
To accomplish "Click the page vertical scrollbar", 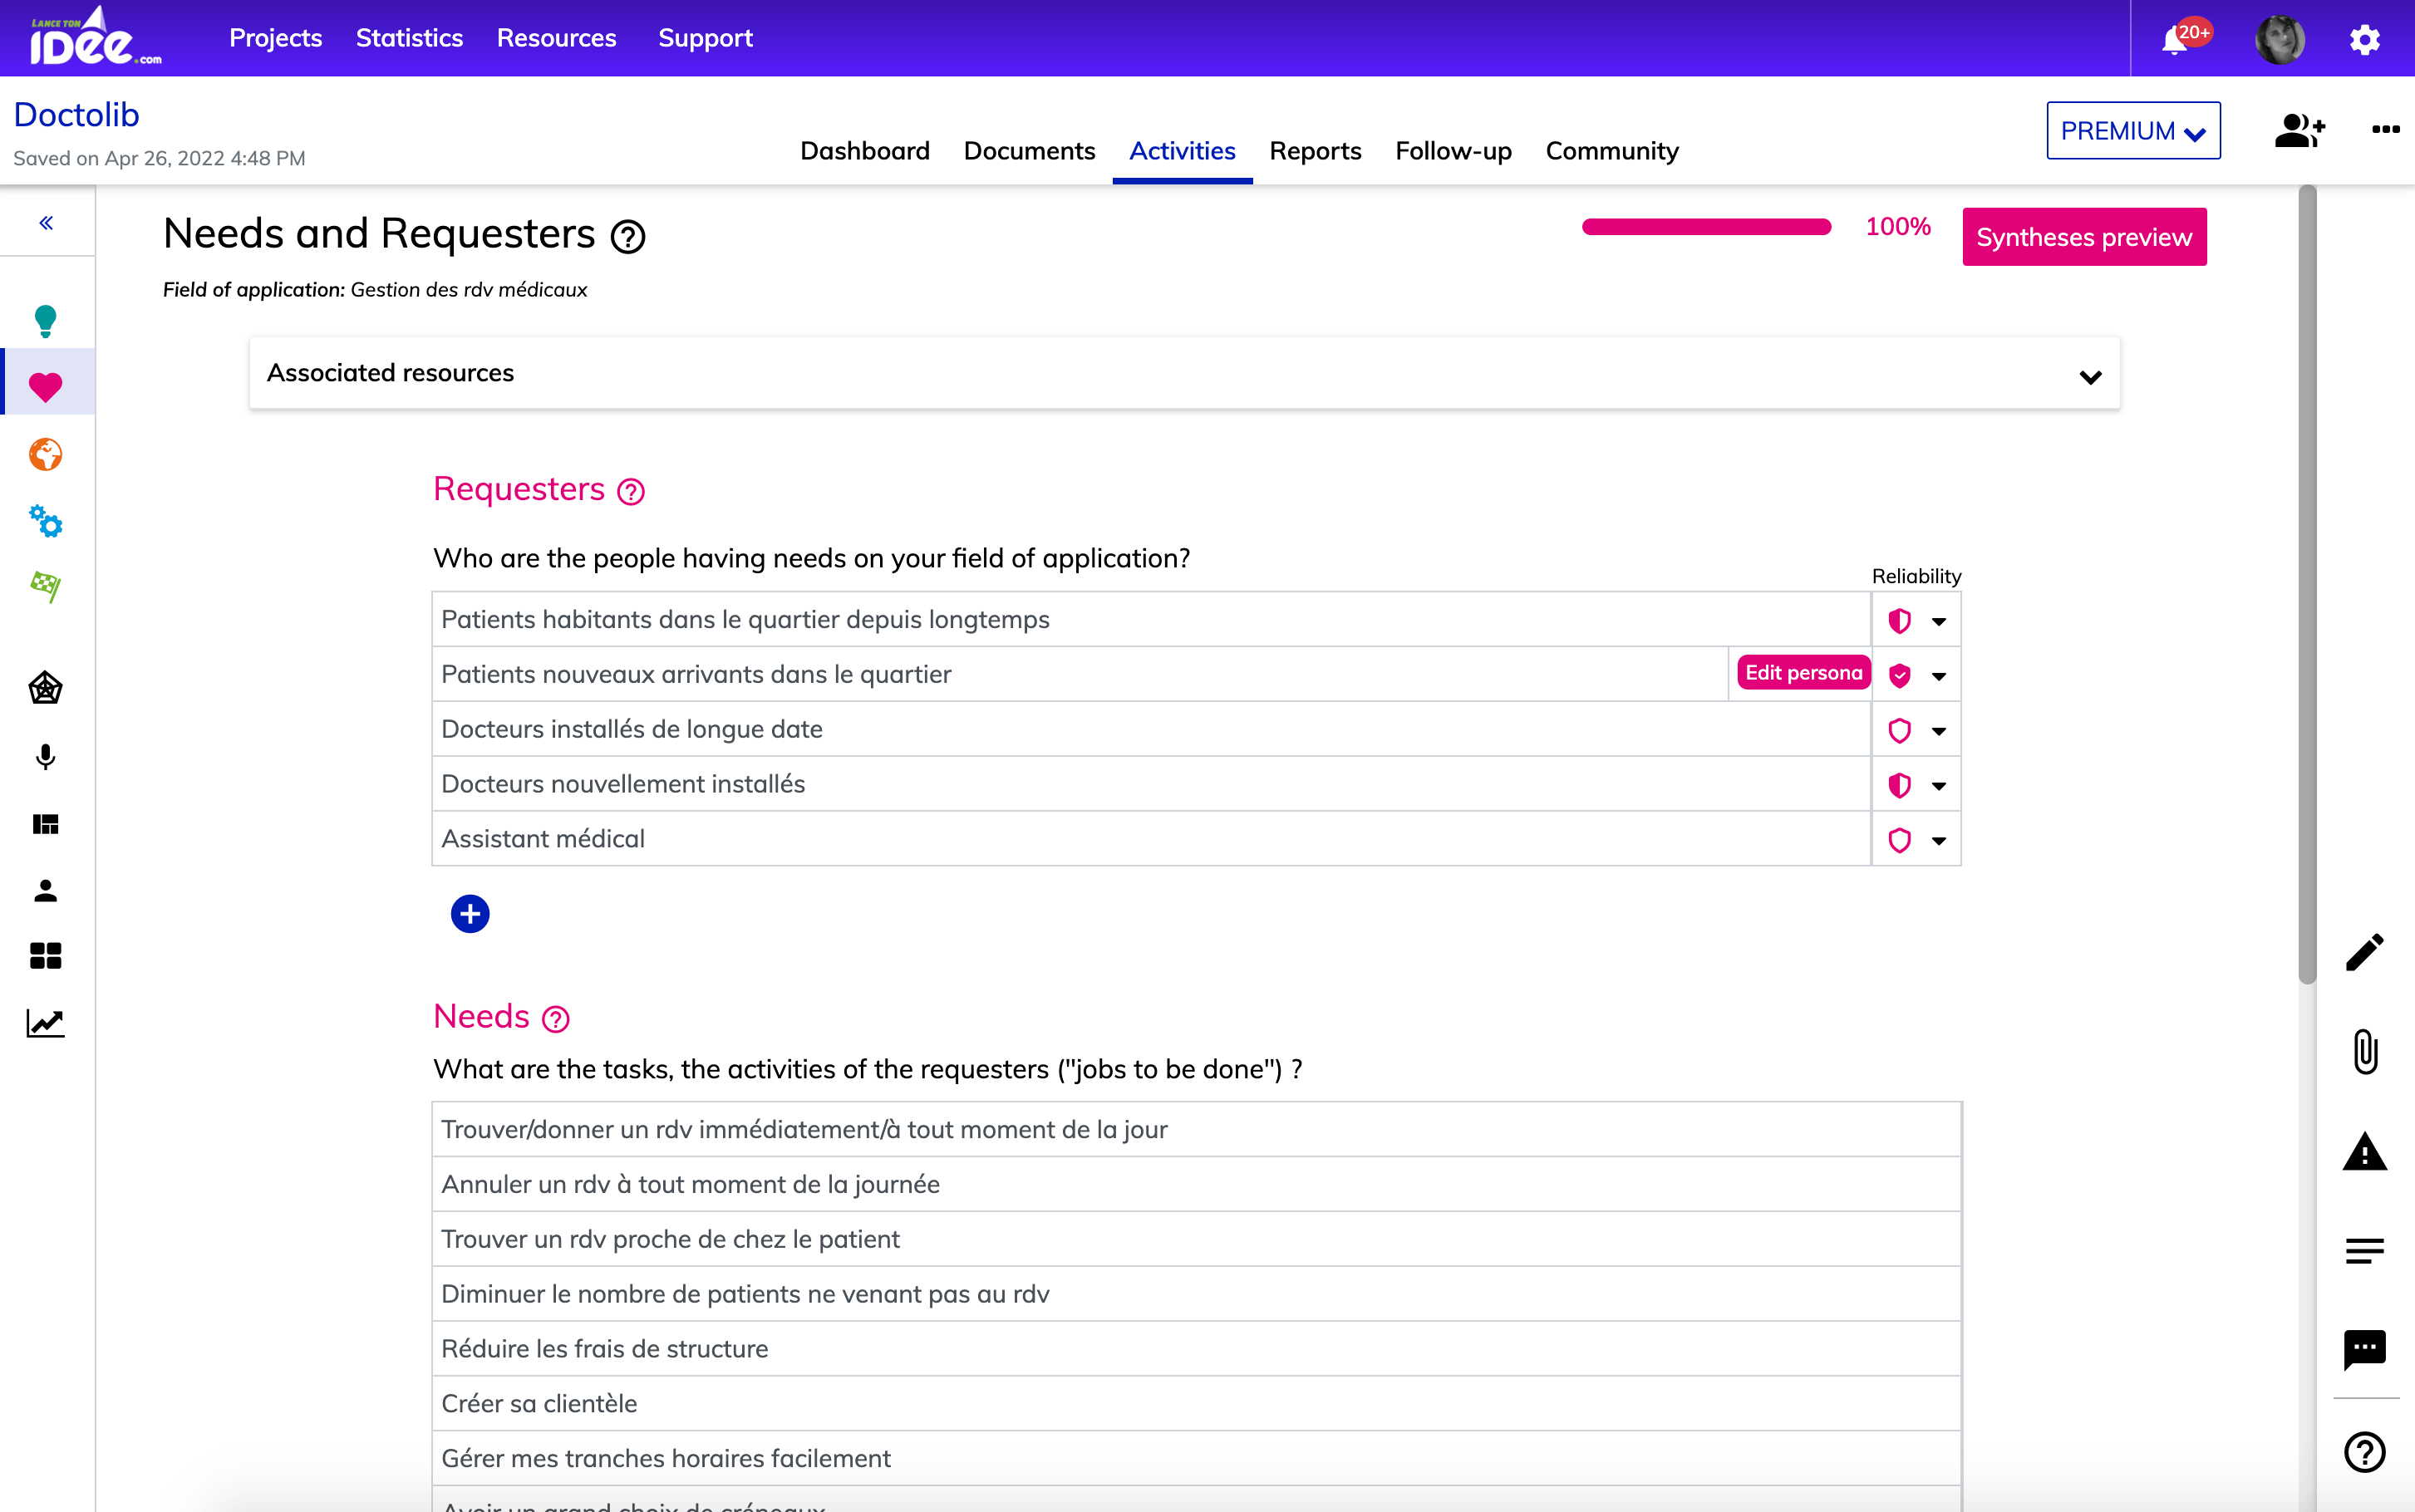I will coord(2306,585).
